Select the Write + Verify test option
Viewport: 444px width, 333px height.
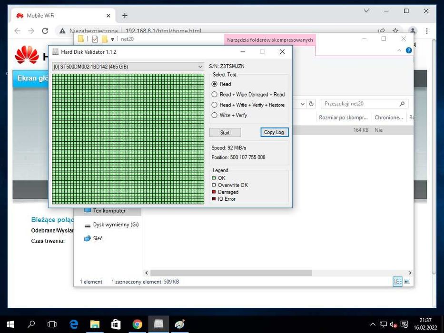(214, 115)
